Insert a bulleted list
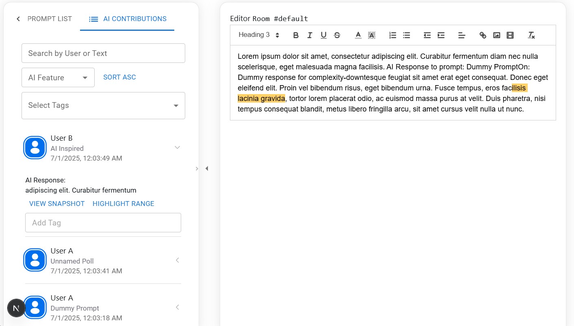 (406, 35)
